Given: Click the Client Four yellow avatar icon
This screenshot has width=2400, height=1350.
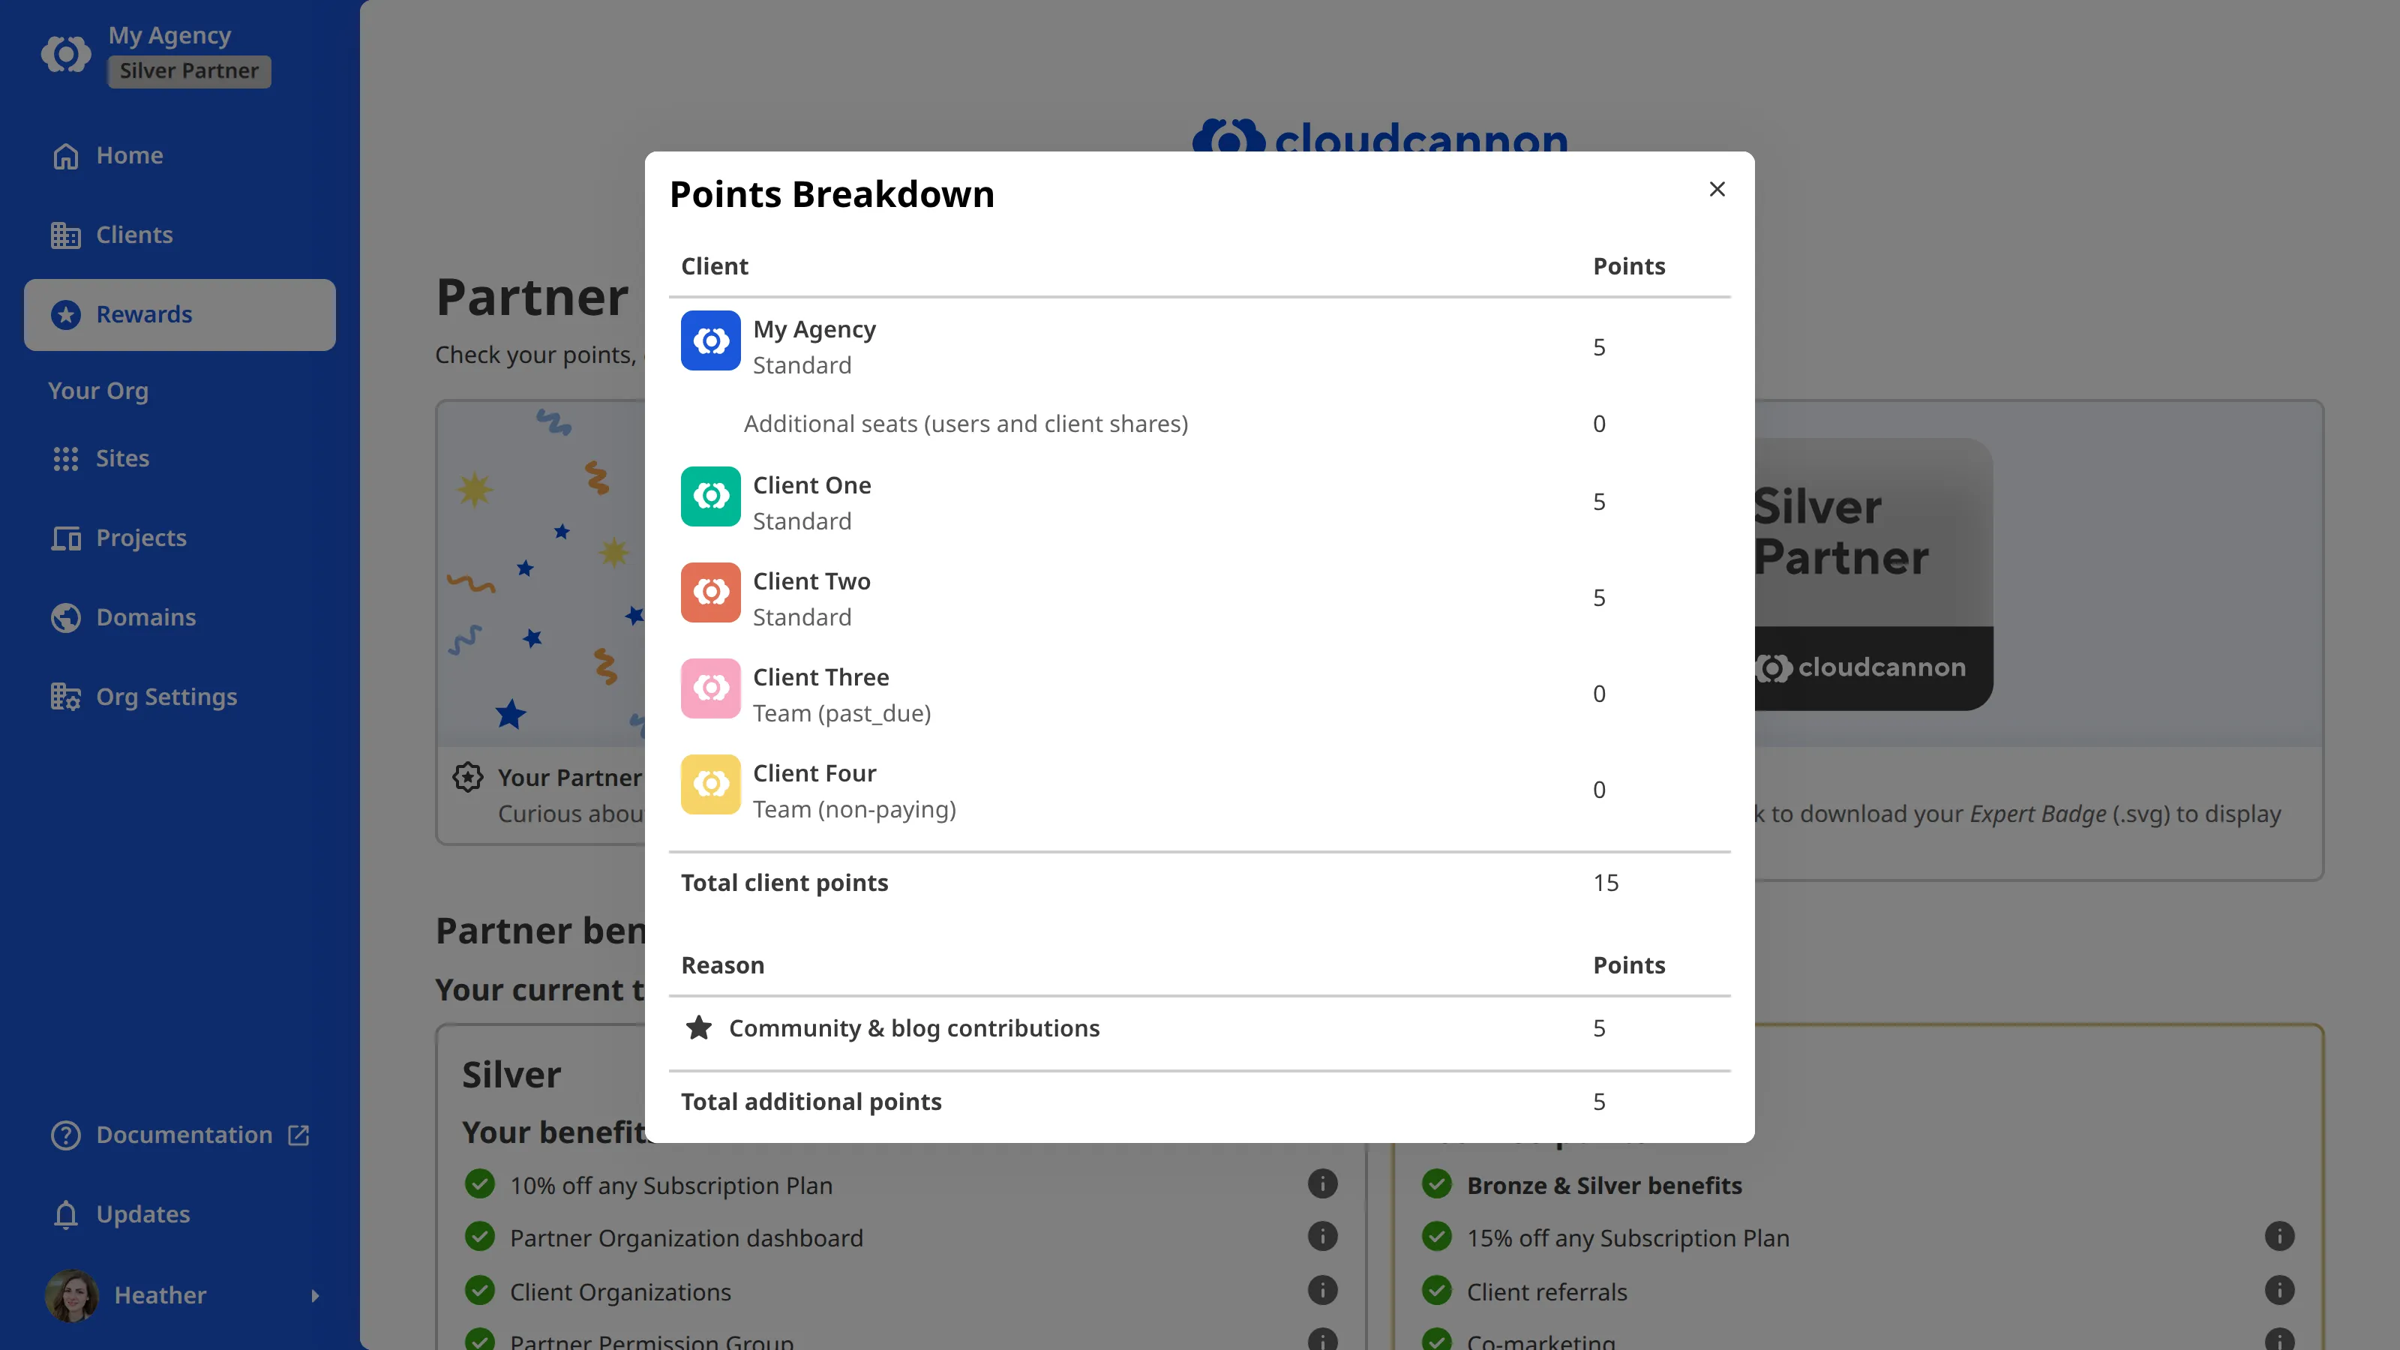Looking at the screenshot, I should tap(710, 784).
